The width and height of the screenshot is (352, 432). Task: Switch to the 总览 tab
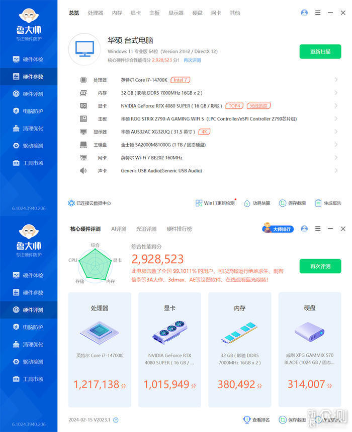(74, 13)
